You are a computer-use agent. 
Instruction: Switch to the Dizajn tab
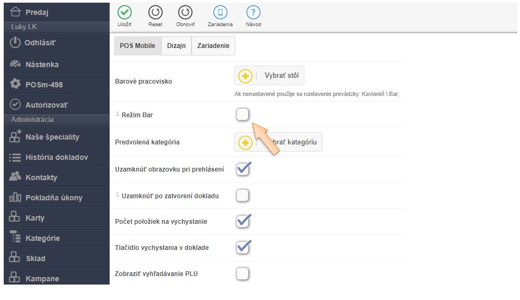pyautogui.click(x=176, y=46)
